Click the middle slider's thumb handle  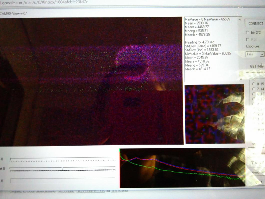tap(63, 168)
